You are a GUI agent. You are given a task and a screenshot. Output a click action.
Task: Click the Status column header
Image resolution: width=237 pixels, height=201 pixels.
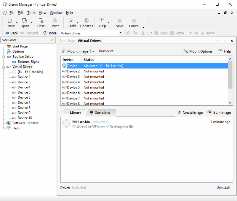click(x=89, y=59)
